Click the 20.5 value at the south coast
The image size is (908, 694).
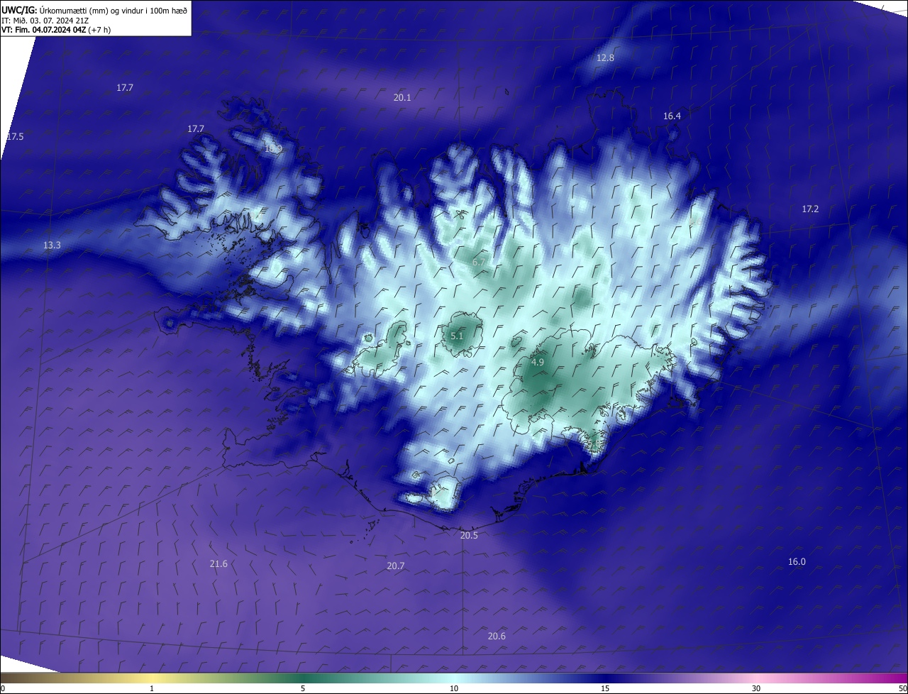(x=469, y=535)
